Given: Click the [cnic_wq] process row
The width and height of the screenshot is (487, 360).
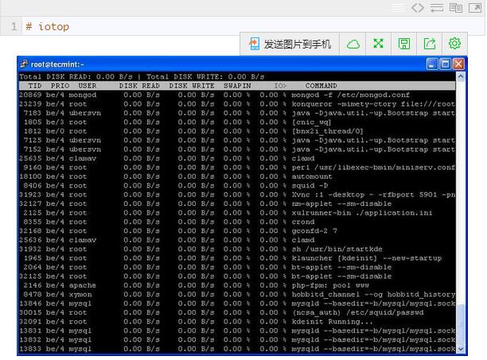Looking at the screenshot, I should tap(237, 122).
